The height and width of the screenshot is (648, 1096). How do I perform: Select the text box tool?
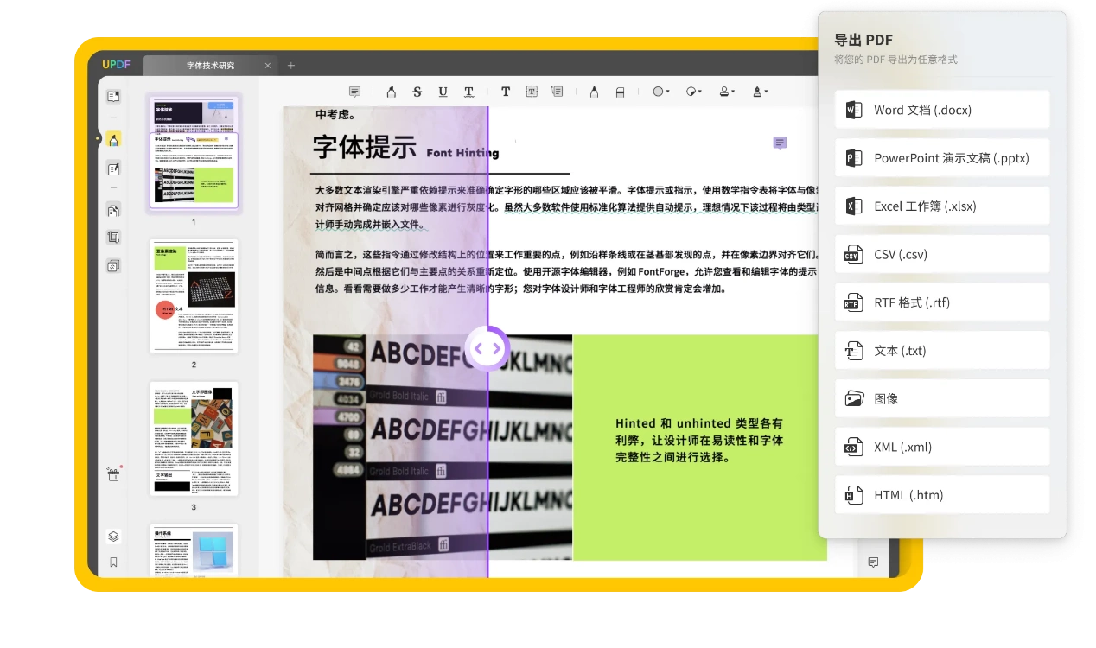point(532,92)
